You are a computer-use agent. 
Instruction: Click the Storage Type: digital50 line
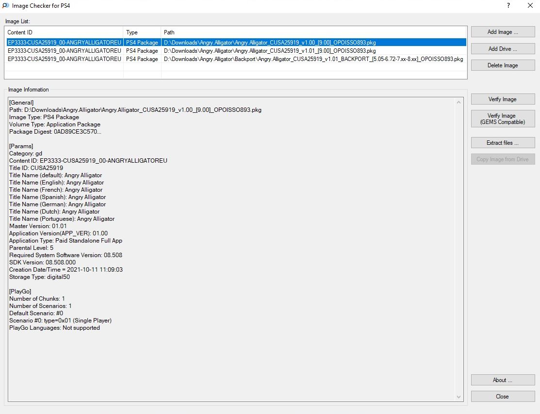pyautogui.click(x=40, y=277)
